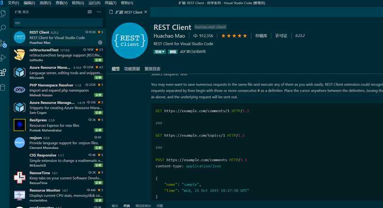383x208 pixels.
Task: Switch to the 调试控制台 debug console tab
Action: 143,206
